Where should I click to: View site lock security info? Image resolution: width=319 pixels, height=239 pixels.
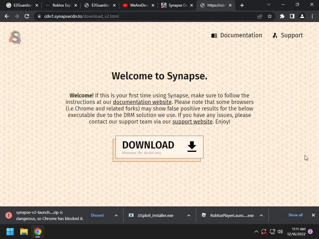[x=39, y=16]
